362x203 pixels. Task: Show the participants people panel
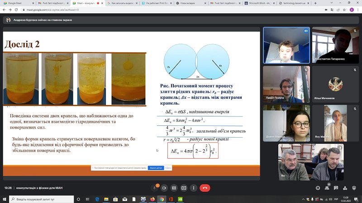click(327, 188)
